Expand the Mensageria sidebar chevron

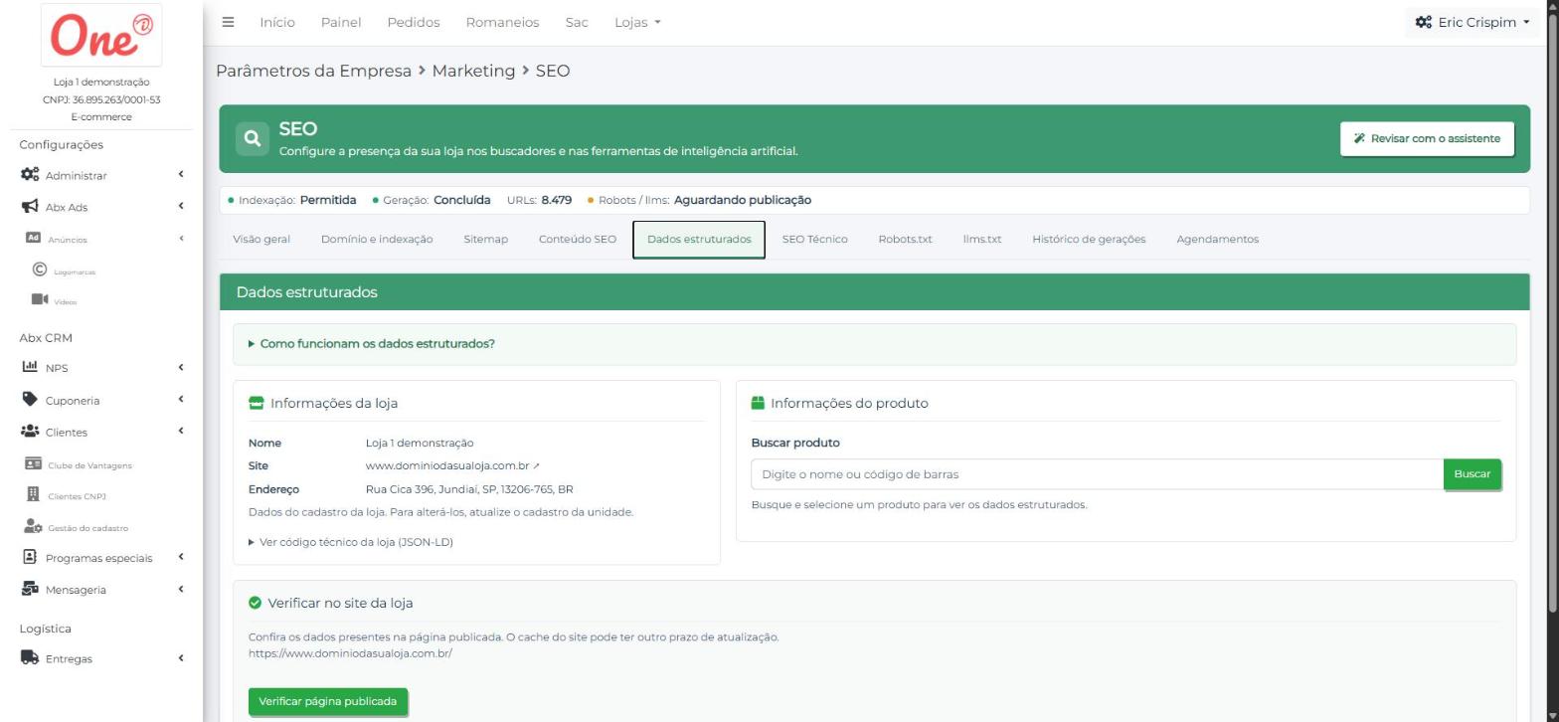181,589
